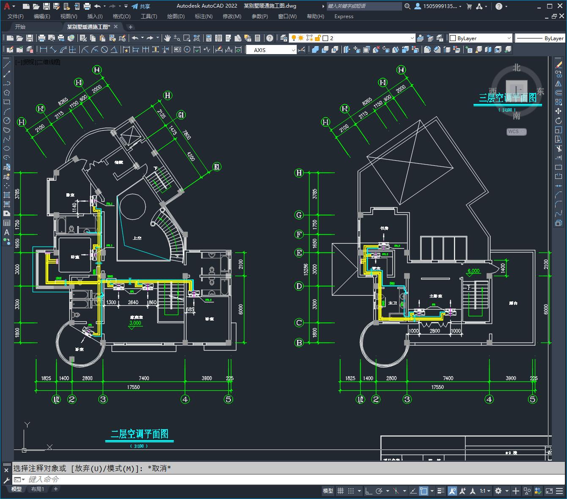Open the 绘图(D) menu

tap(176, 16)
